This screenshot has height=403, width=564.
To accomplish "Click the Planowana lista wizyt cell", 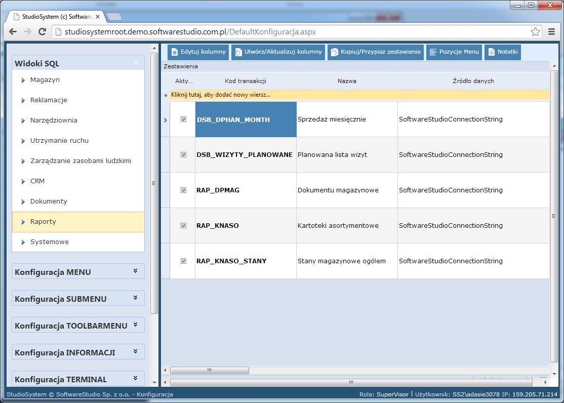I will 347,155.
